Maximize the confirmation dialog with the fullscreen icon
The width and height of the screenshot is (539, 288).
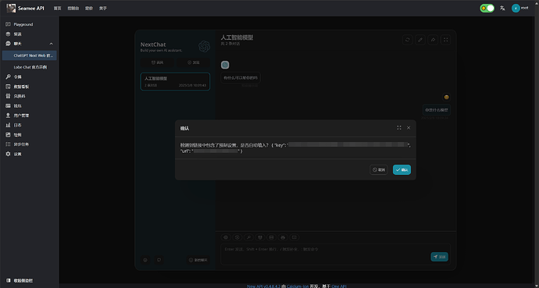click(x=398, y=128)
